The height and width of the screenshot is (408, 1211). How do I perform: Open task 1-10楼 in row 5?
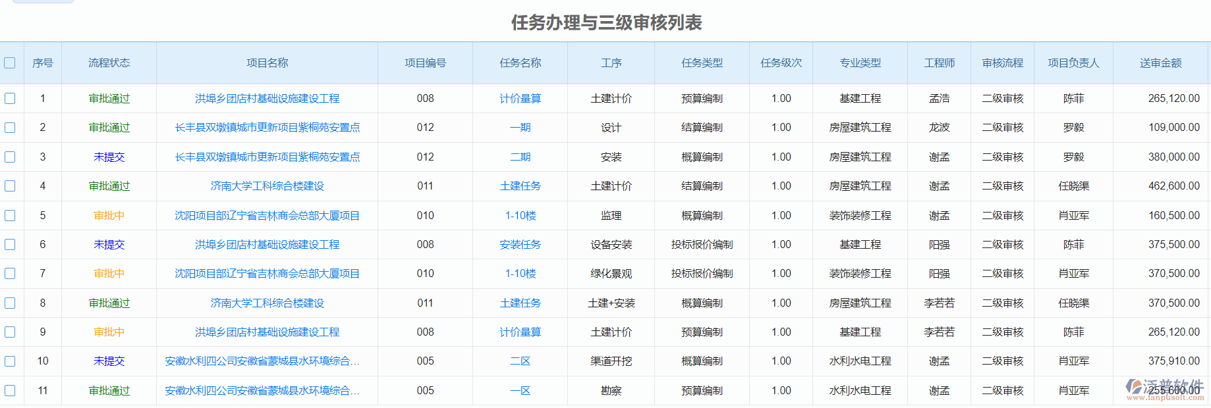[521, 215]
